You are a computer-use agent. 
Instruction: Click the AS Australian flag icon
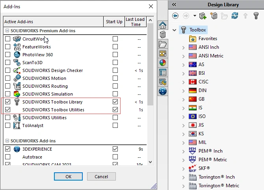pyautogui.click(x=192, y=65)
